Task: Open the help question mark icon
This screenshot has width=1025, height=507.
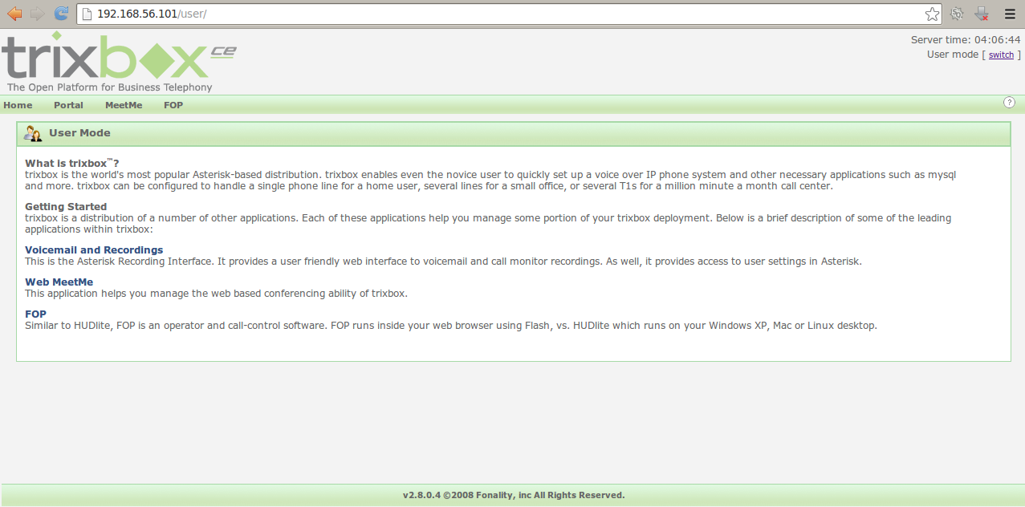Action: tap(1009, 103)
